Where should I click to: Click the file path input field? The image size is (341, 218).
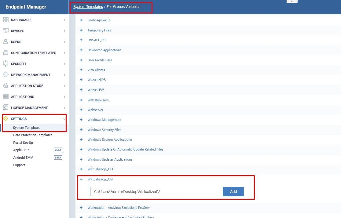click(156, 192)
